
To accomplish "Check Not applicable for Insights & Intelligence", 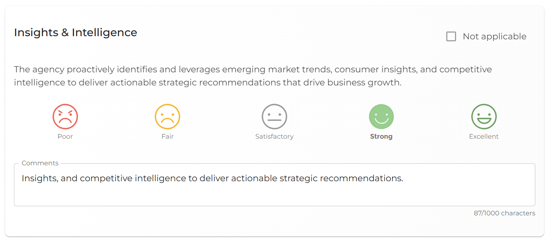I will (451, 36).
